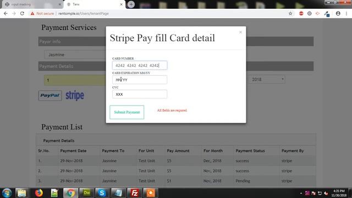Open Chrome's three-dot menu
352x198 pixels.
346,13
